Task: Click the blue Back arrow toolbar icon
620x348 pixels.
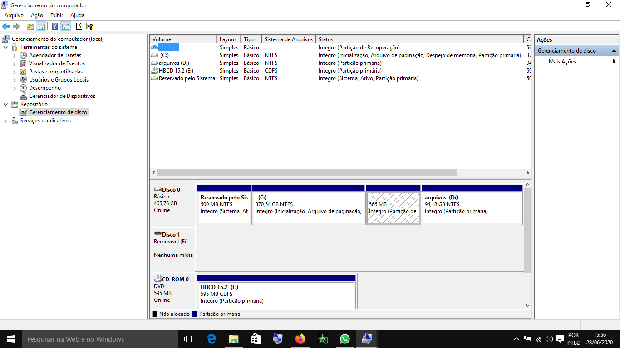Action: tap(6, 26)
